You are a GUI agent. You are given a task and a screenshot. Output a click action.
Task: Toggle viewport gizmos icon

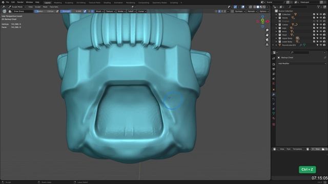coord(235,7)
